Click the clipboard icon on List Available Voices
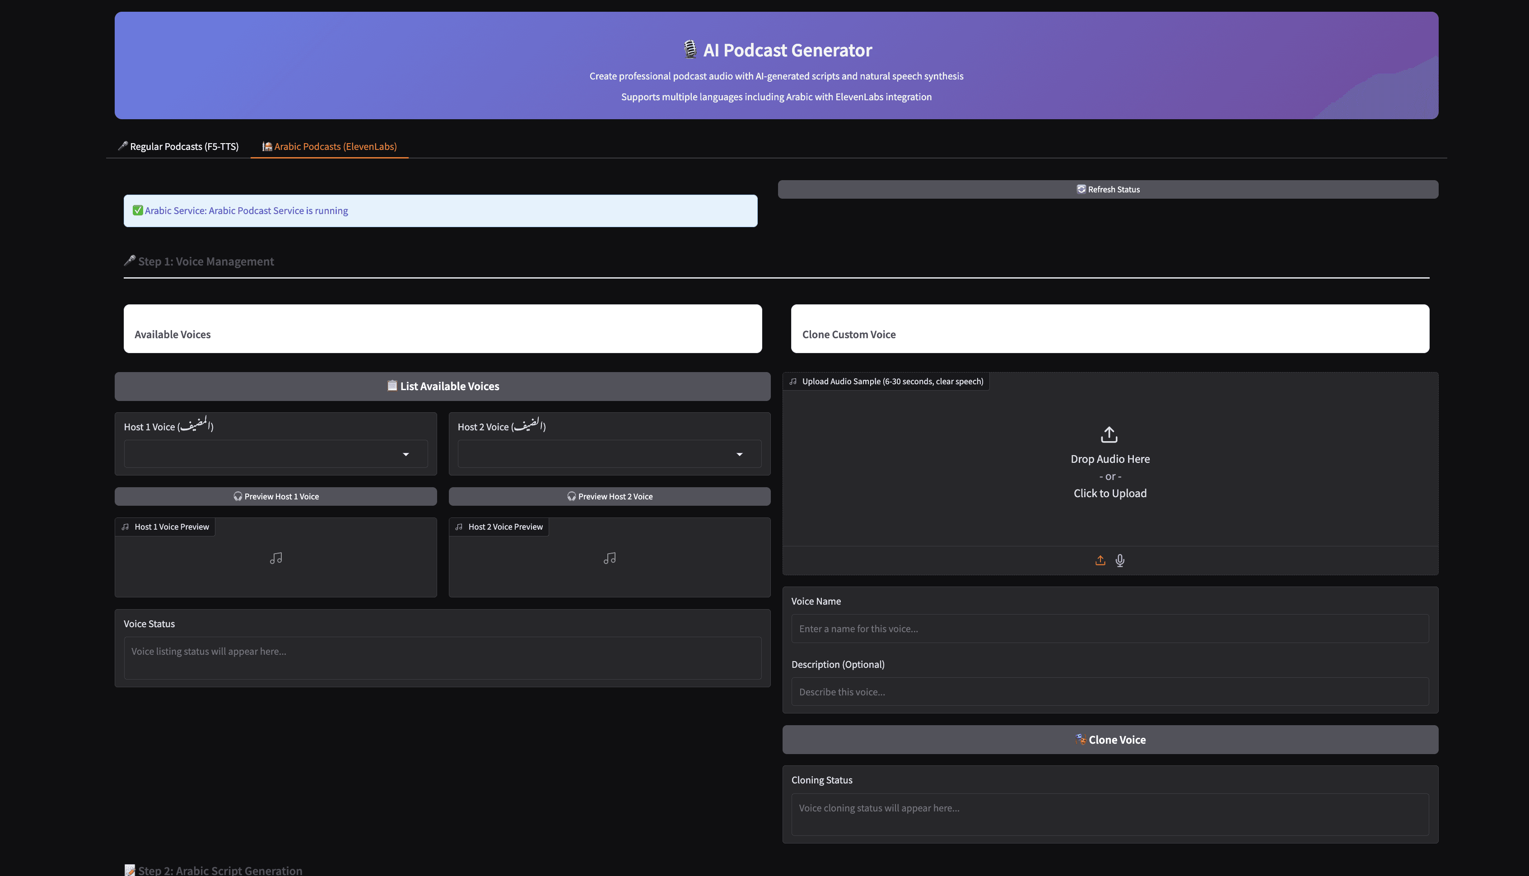Screen dimensions: 1529x876 pos(392,386)
